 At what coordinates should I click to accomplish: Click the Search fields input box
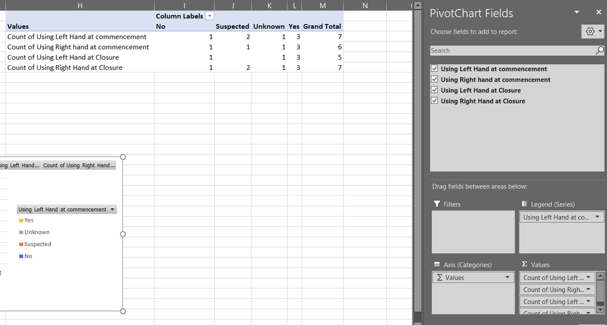coord(512,51)
